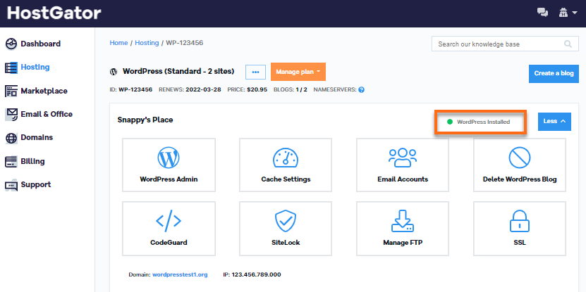Go to Marketplace in the sidebar
The image size is (586, 292).
click(x=36, y=91)
